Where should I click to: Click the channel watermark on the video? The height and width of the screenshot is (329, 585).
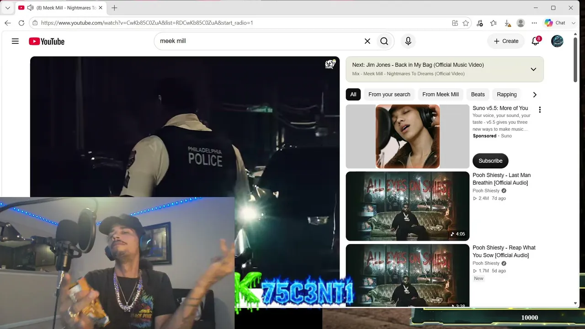tap(330, 64)
